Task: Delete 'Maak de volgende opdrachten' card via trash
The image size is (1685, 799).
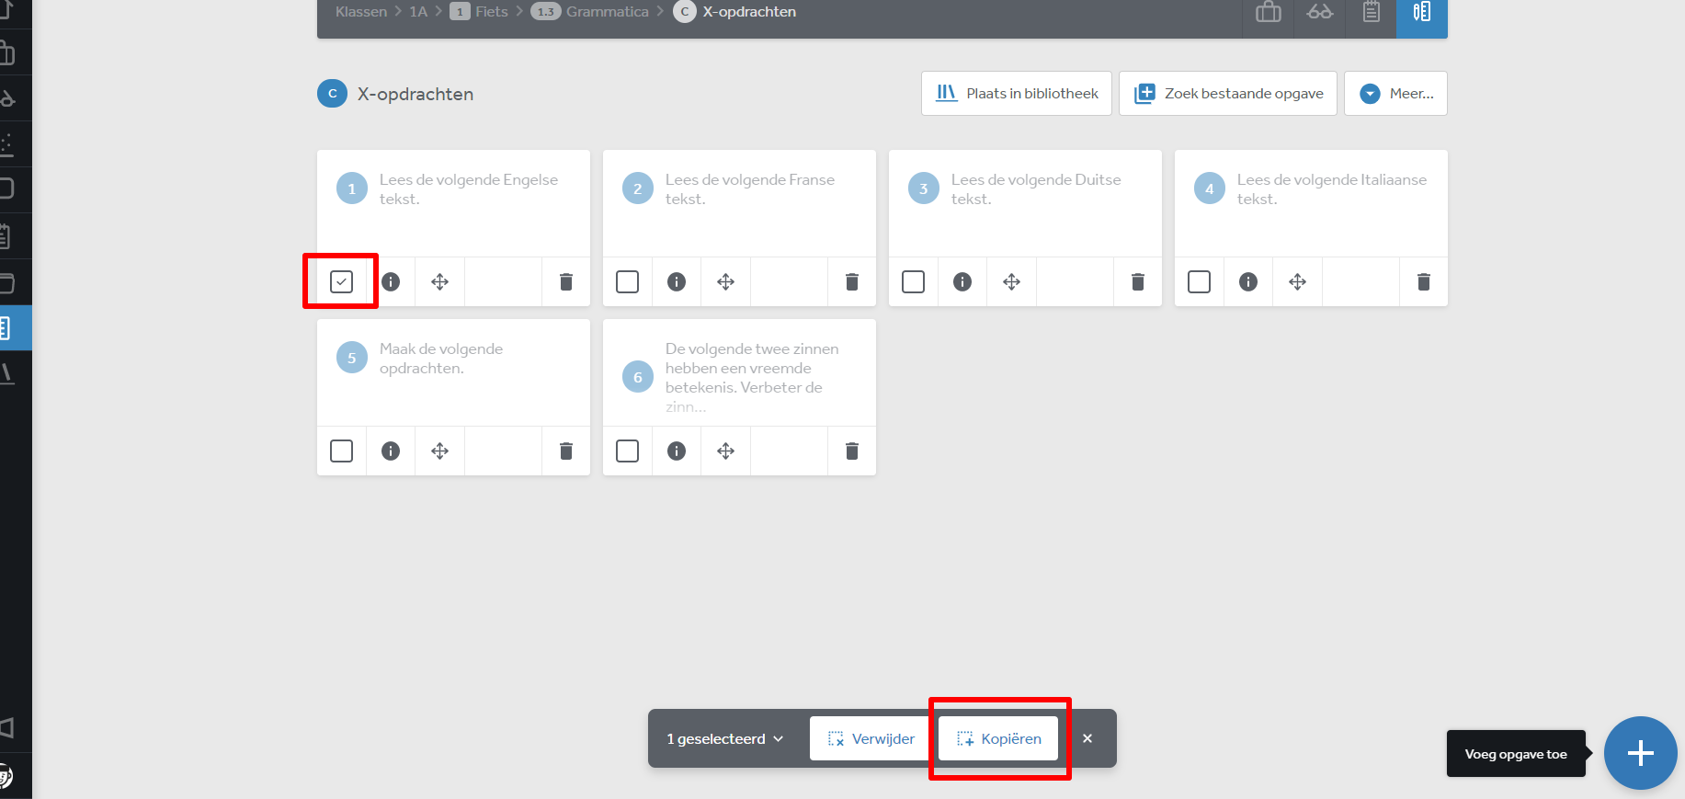Action: click(x=566, y=451)
